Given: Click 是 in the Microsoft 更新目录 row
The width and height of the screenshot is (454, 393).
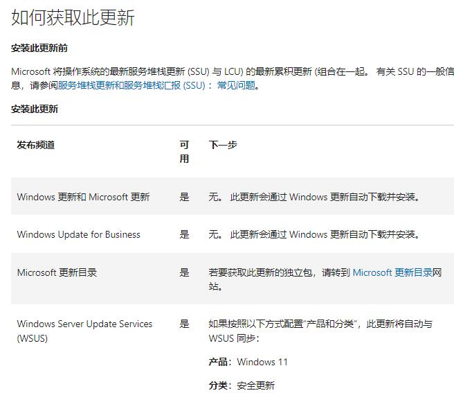Looking at the screenshot, I should point(184,272).
